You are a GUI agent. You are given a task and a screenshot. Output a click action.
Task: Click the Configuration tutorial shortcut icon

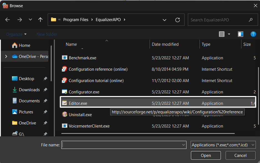tap(64, 81)
